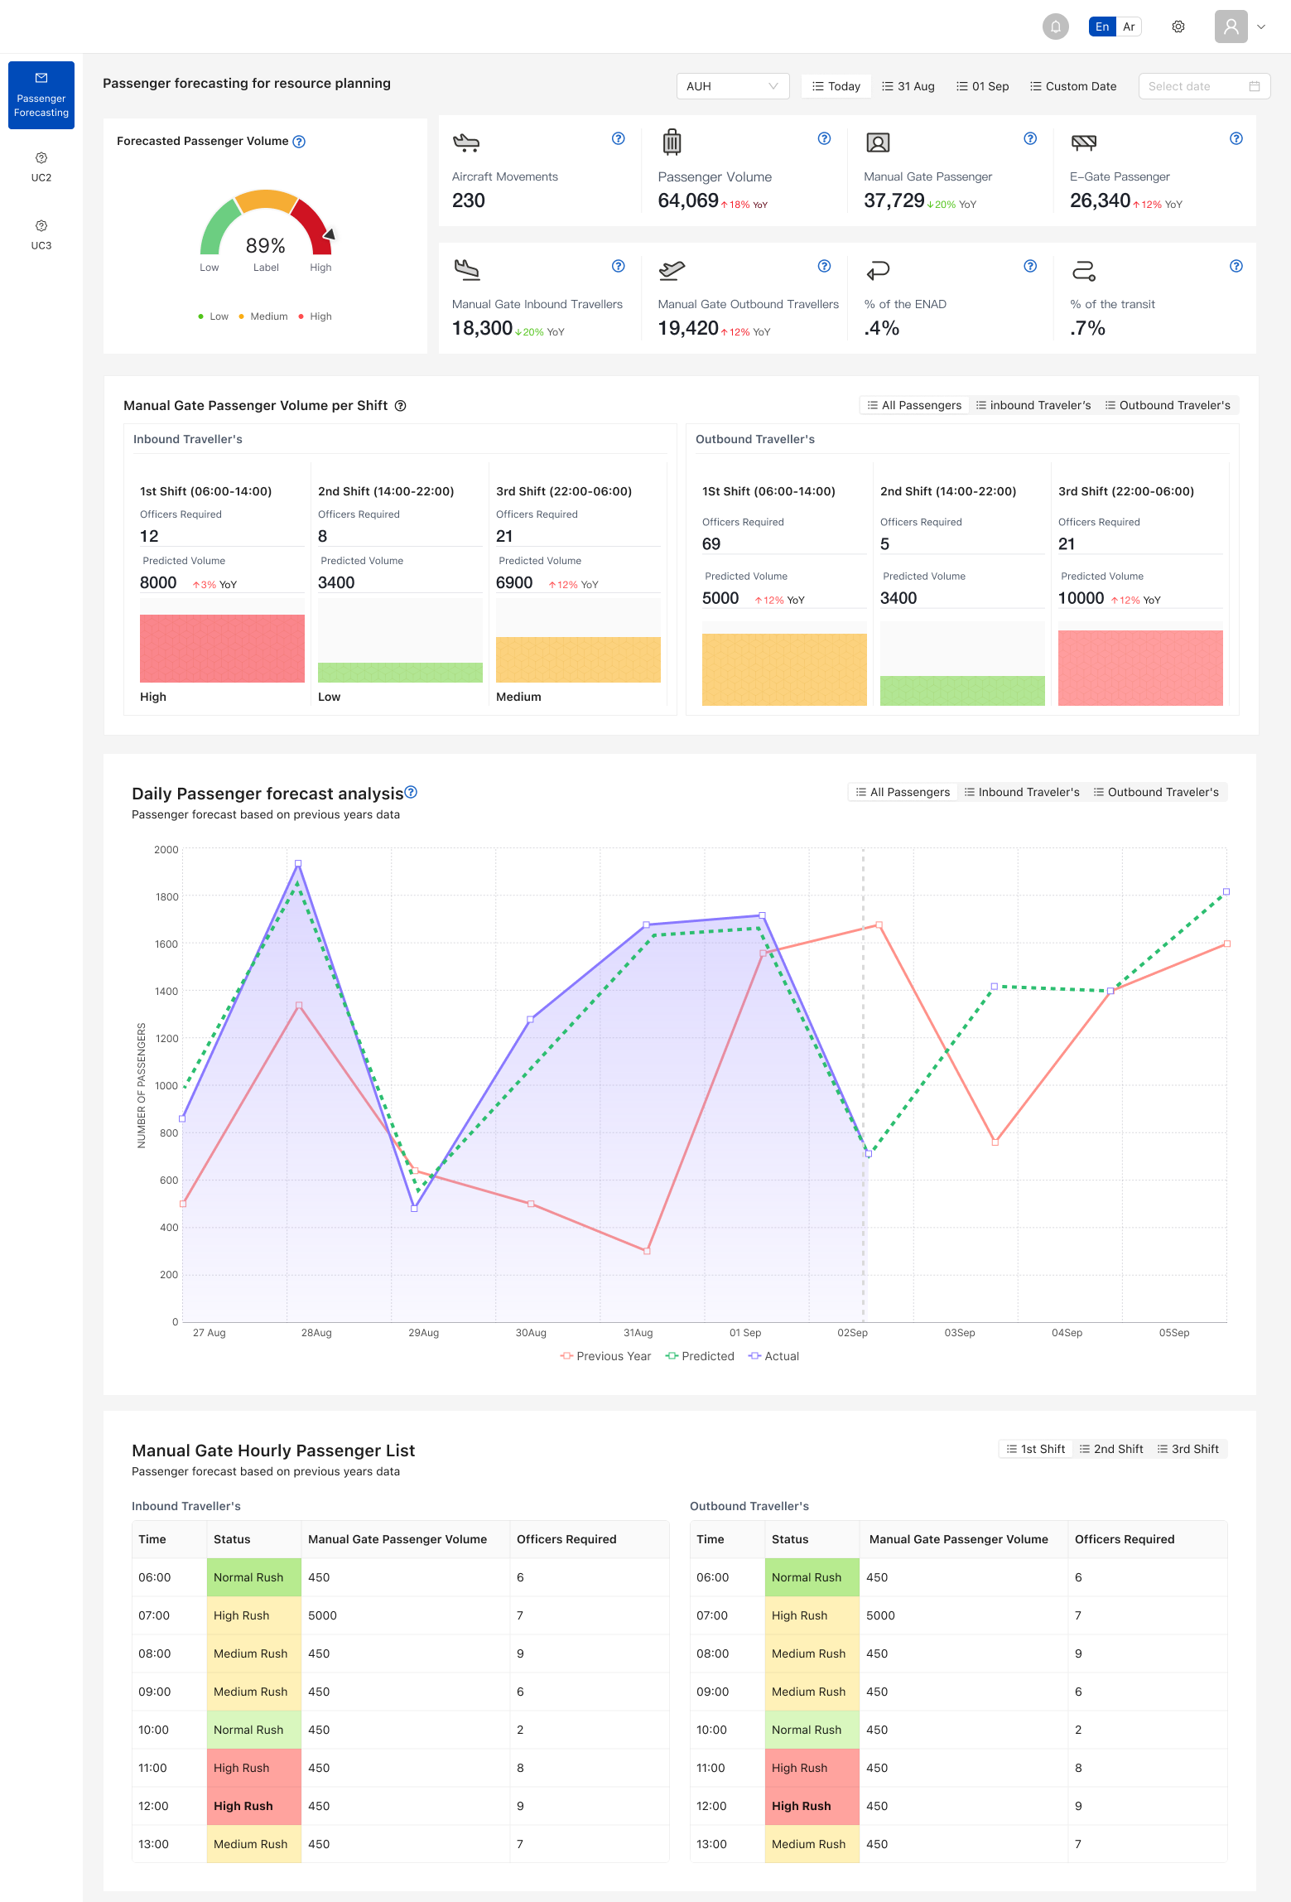Click the green Low bar of inbound 2nd Shift
The height and width of the screenshot is (1902, 1291).
(400, 673)
